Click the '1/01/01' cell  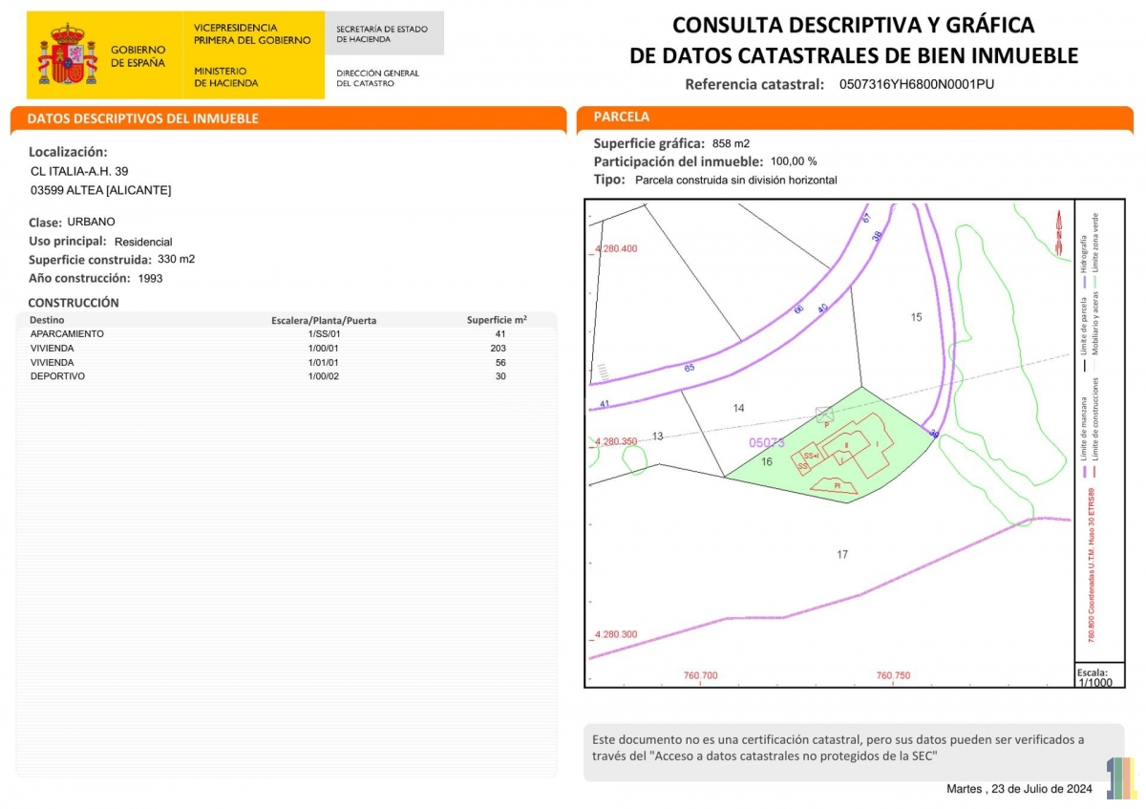coord(324,363)
